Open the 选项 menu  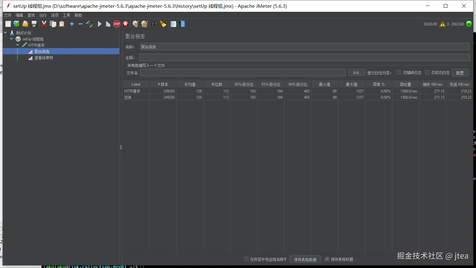(55, 15)
